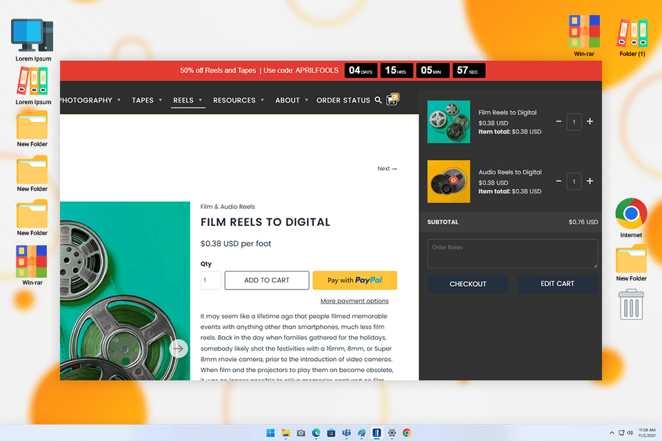Open the clock and date in taskbar
Image resolution: width=662 pixels, height=441 pixels.
[646, 433]
